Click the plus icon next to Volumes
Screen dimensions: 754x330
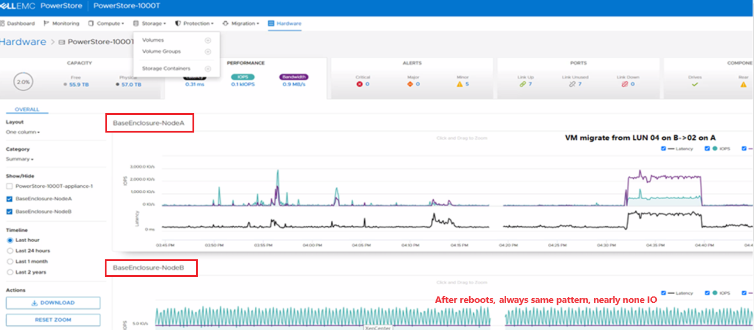coord(208,40)
